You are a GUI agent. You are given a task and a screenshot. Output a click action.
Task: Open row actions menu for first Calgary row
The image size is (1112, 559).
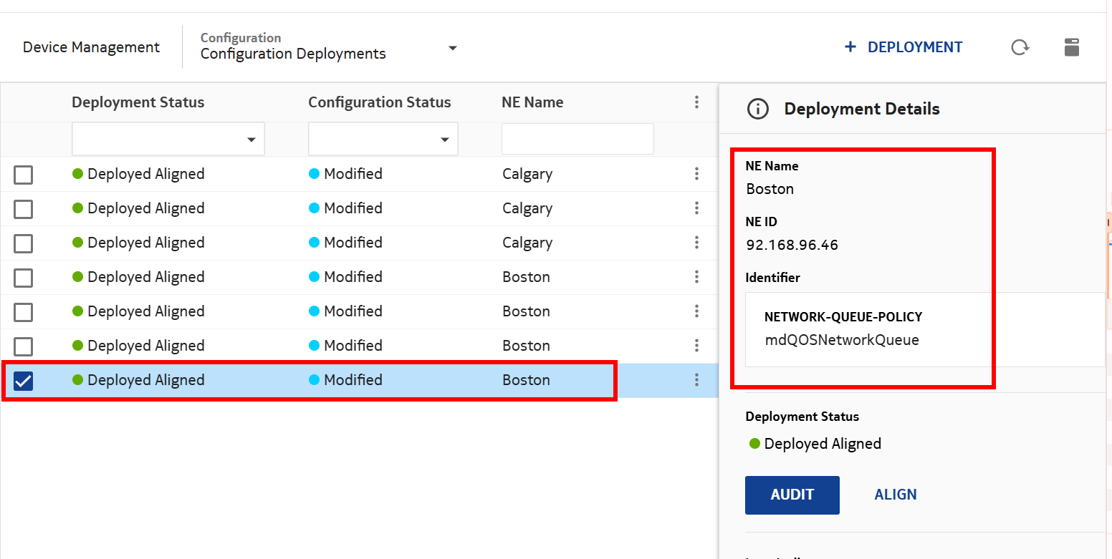(x=696, y=174)
